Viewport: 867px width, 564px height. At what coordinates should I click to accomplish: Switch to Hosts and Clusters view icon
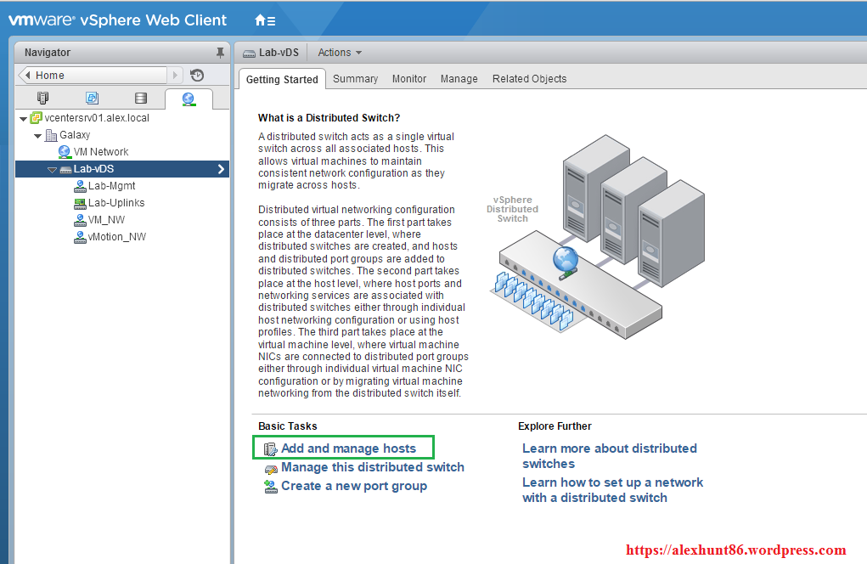pos(43,99)
